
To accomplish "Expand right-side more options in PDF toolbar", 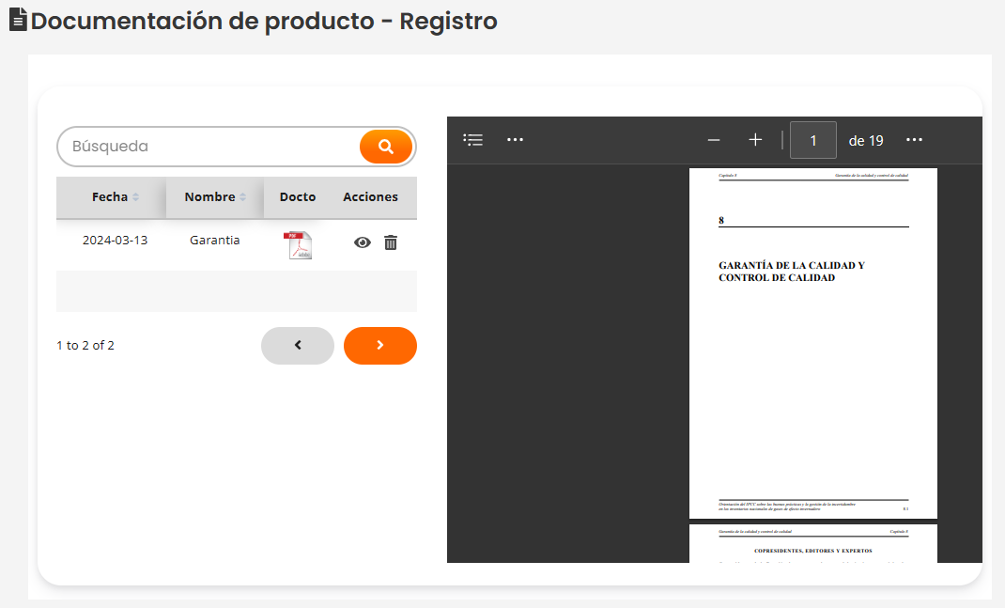I will click(x=914, y=140).
